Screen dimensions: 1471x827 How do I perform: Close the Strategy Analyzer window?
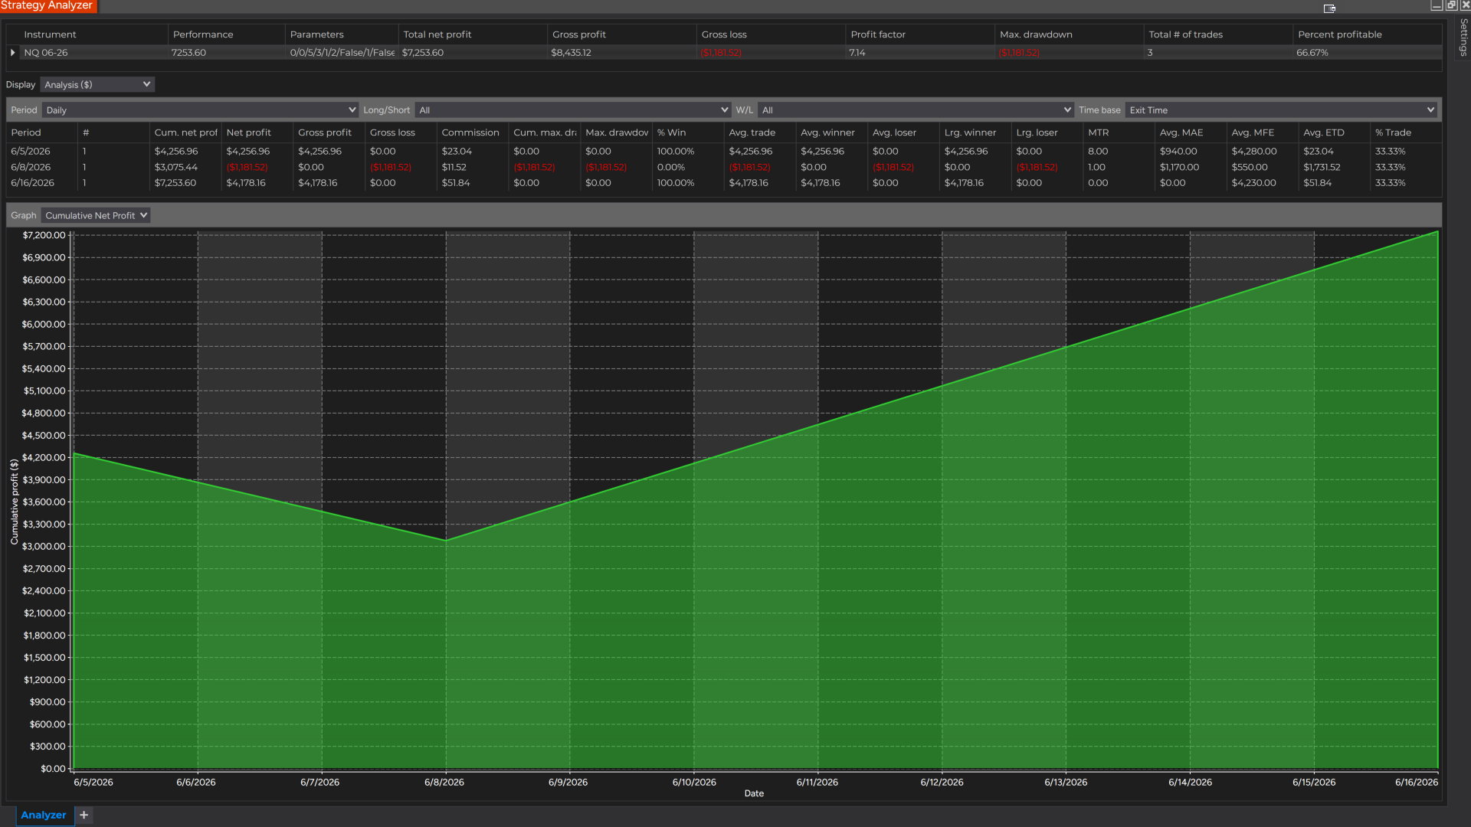[1466, 5]
